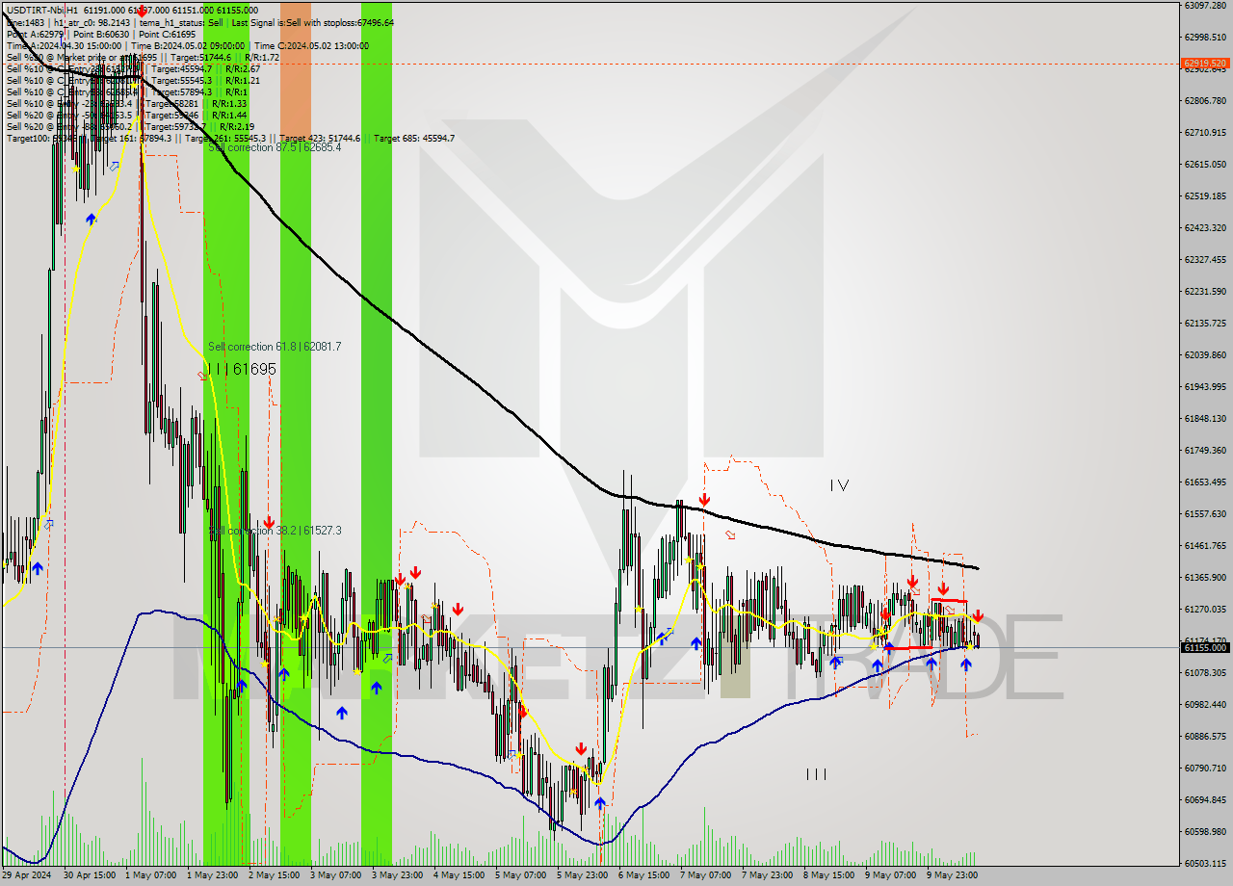
Task: Click the 'I V' wave label
Action: 839,485
